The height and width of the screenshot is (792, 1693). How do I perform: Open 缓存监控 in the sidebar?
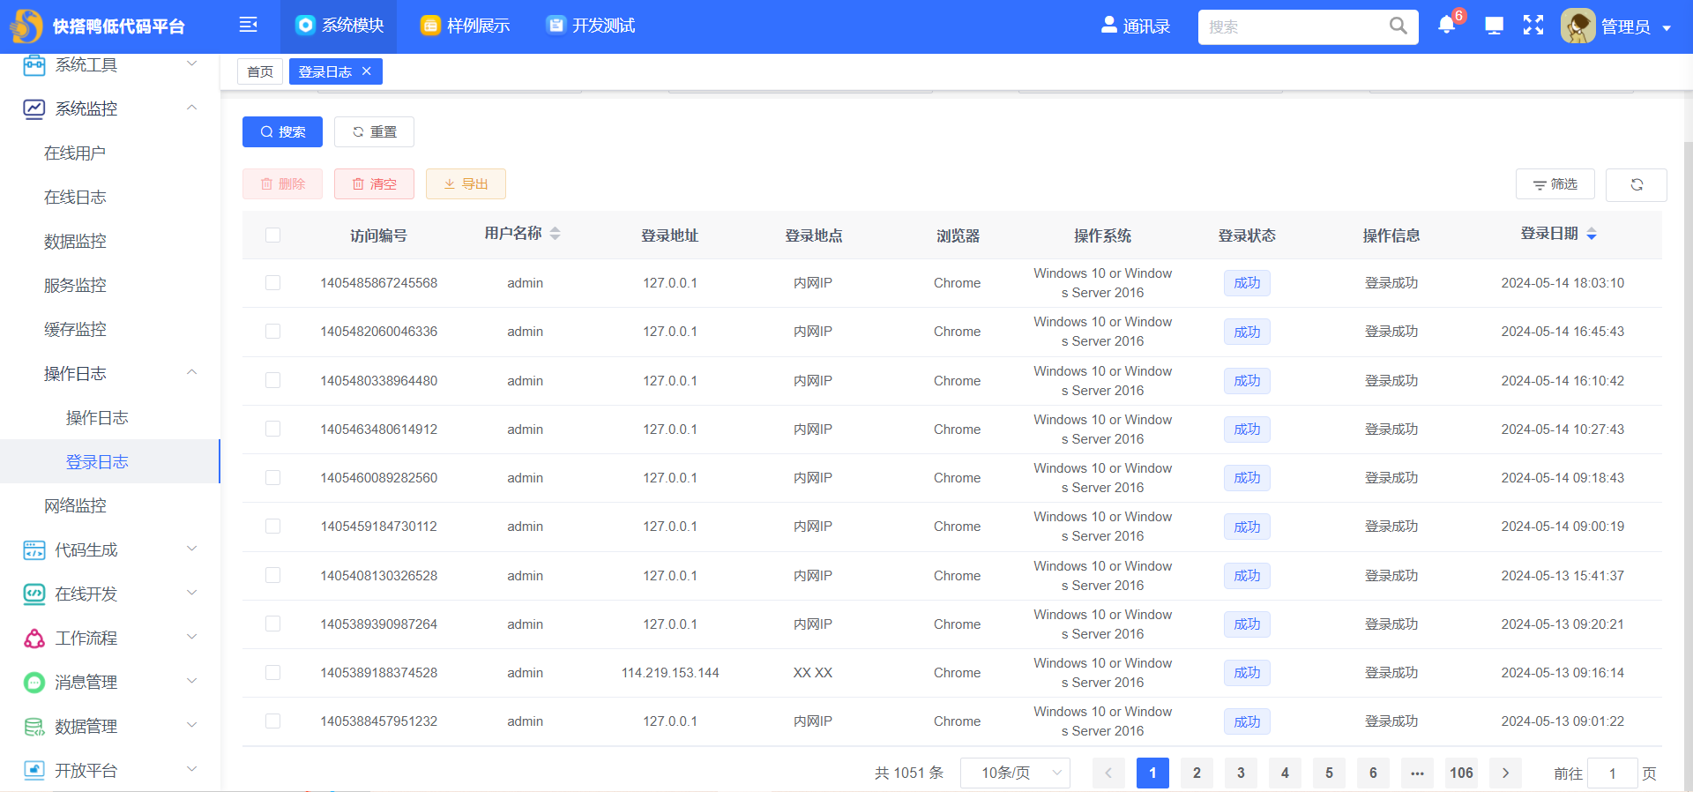point(75,330)
